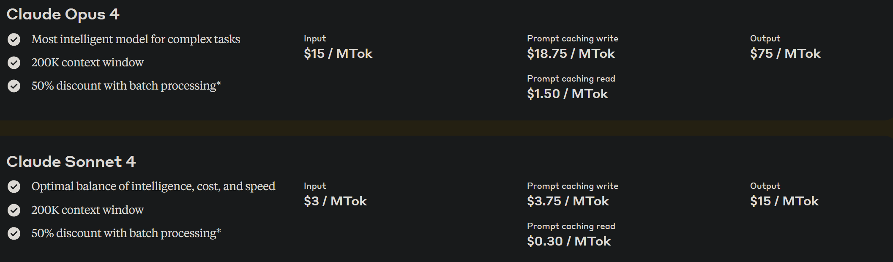This screenshot has height=262, width=893.
Task: Click Sonnet prompt caching read price $0.30
Action: pos(569,241)
